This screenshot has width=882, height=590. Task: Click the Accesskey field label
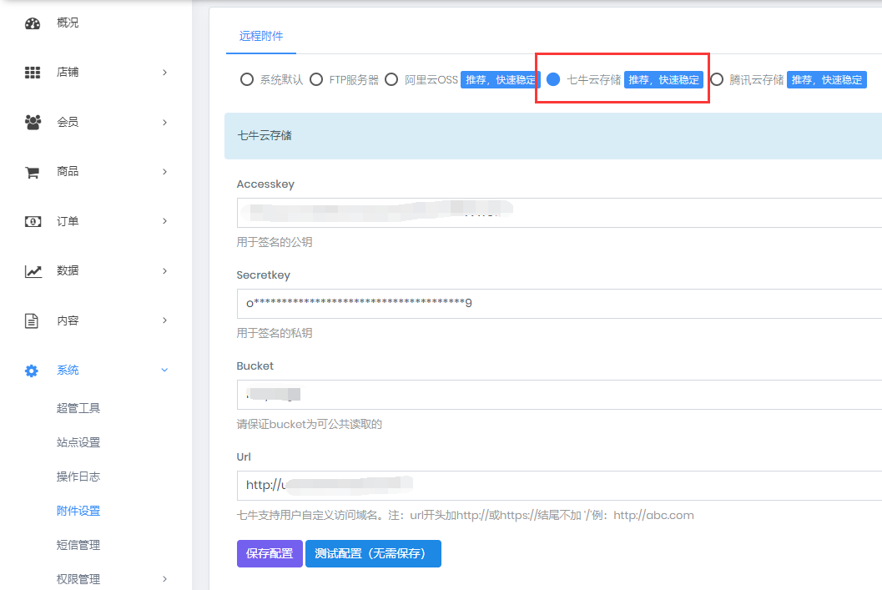[x=265, y=184]
